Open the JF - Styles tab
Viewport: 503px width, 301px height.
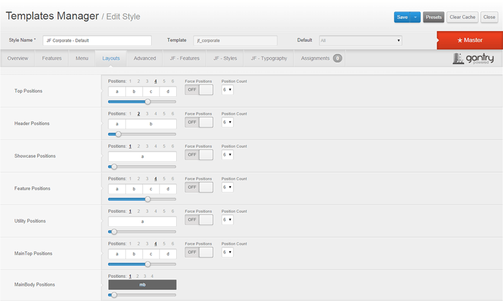pyautogui.click(x=225, y=58)
